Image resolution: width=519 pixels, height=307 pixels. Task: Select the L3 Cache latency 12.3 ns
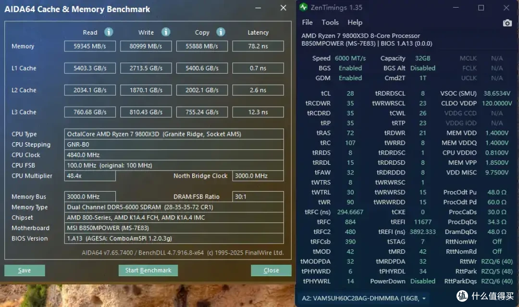coord(258,112)
